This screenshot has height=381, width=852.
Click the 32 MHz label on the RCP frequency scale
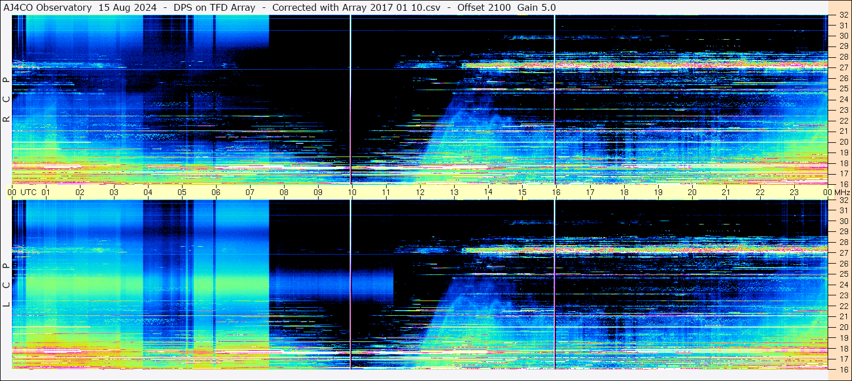843,15
